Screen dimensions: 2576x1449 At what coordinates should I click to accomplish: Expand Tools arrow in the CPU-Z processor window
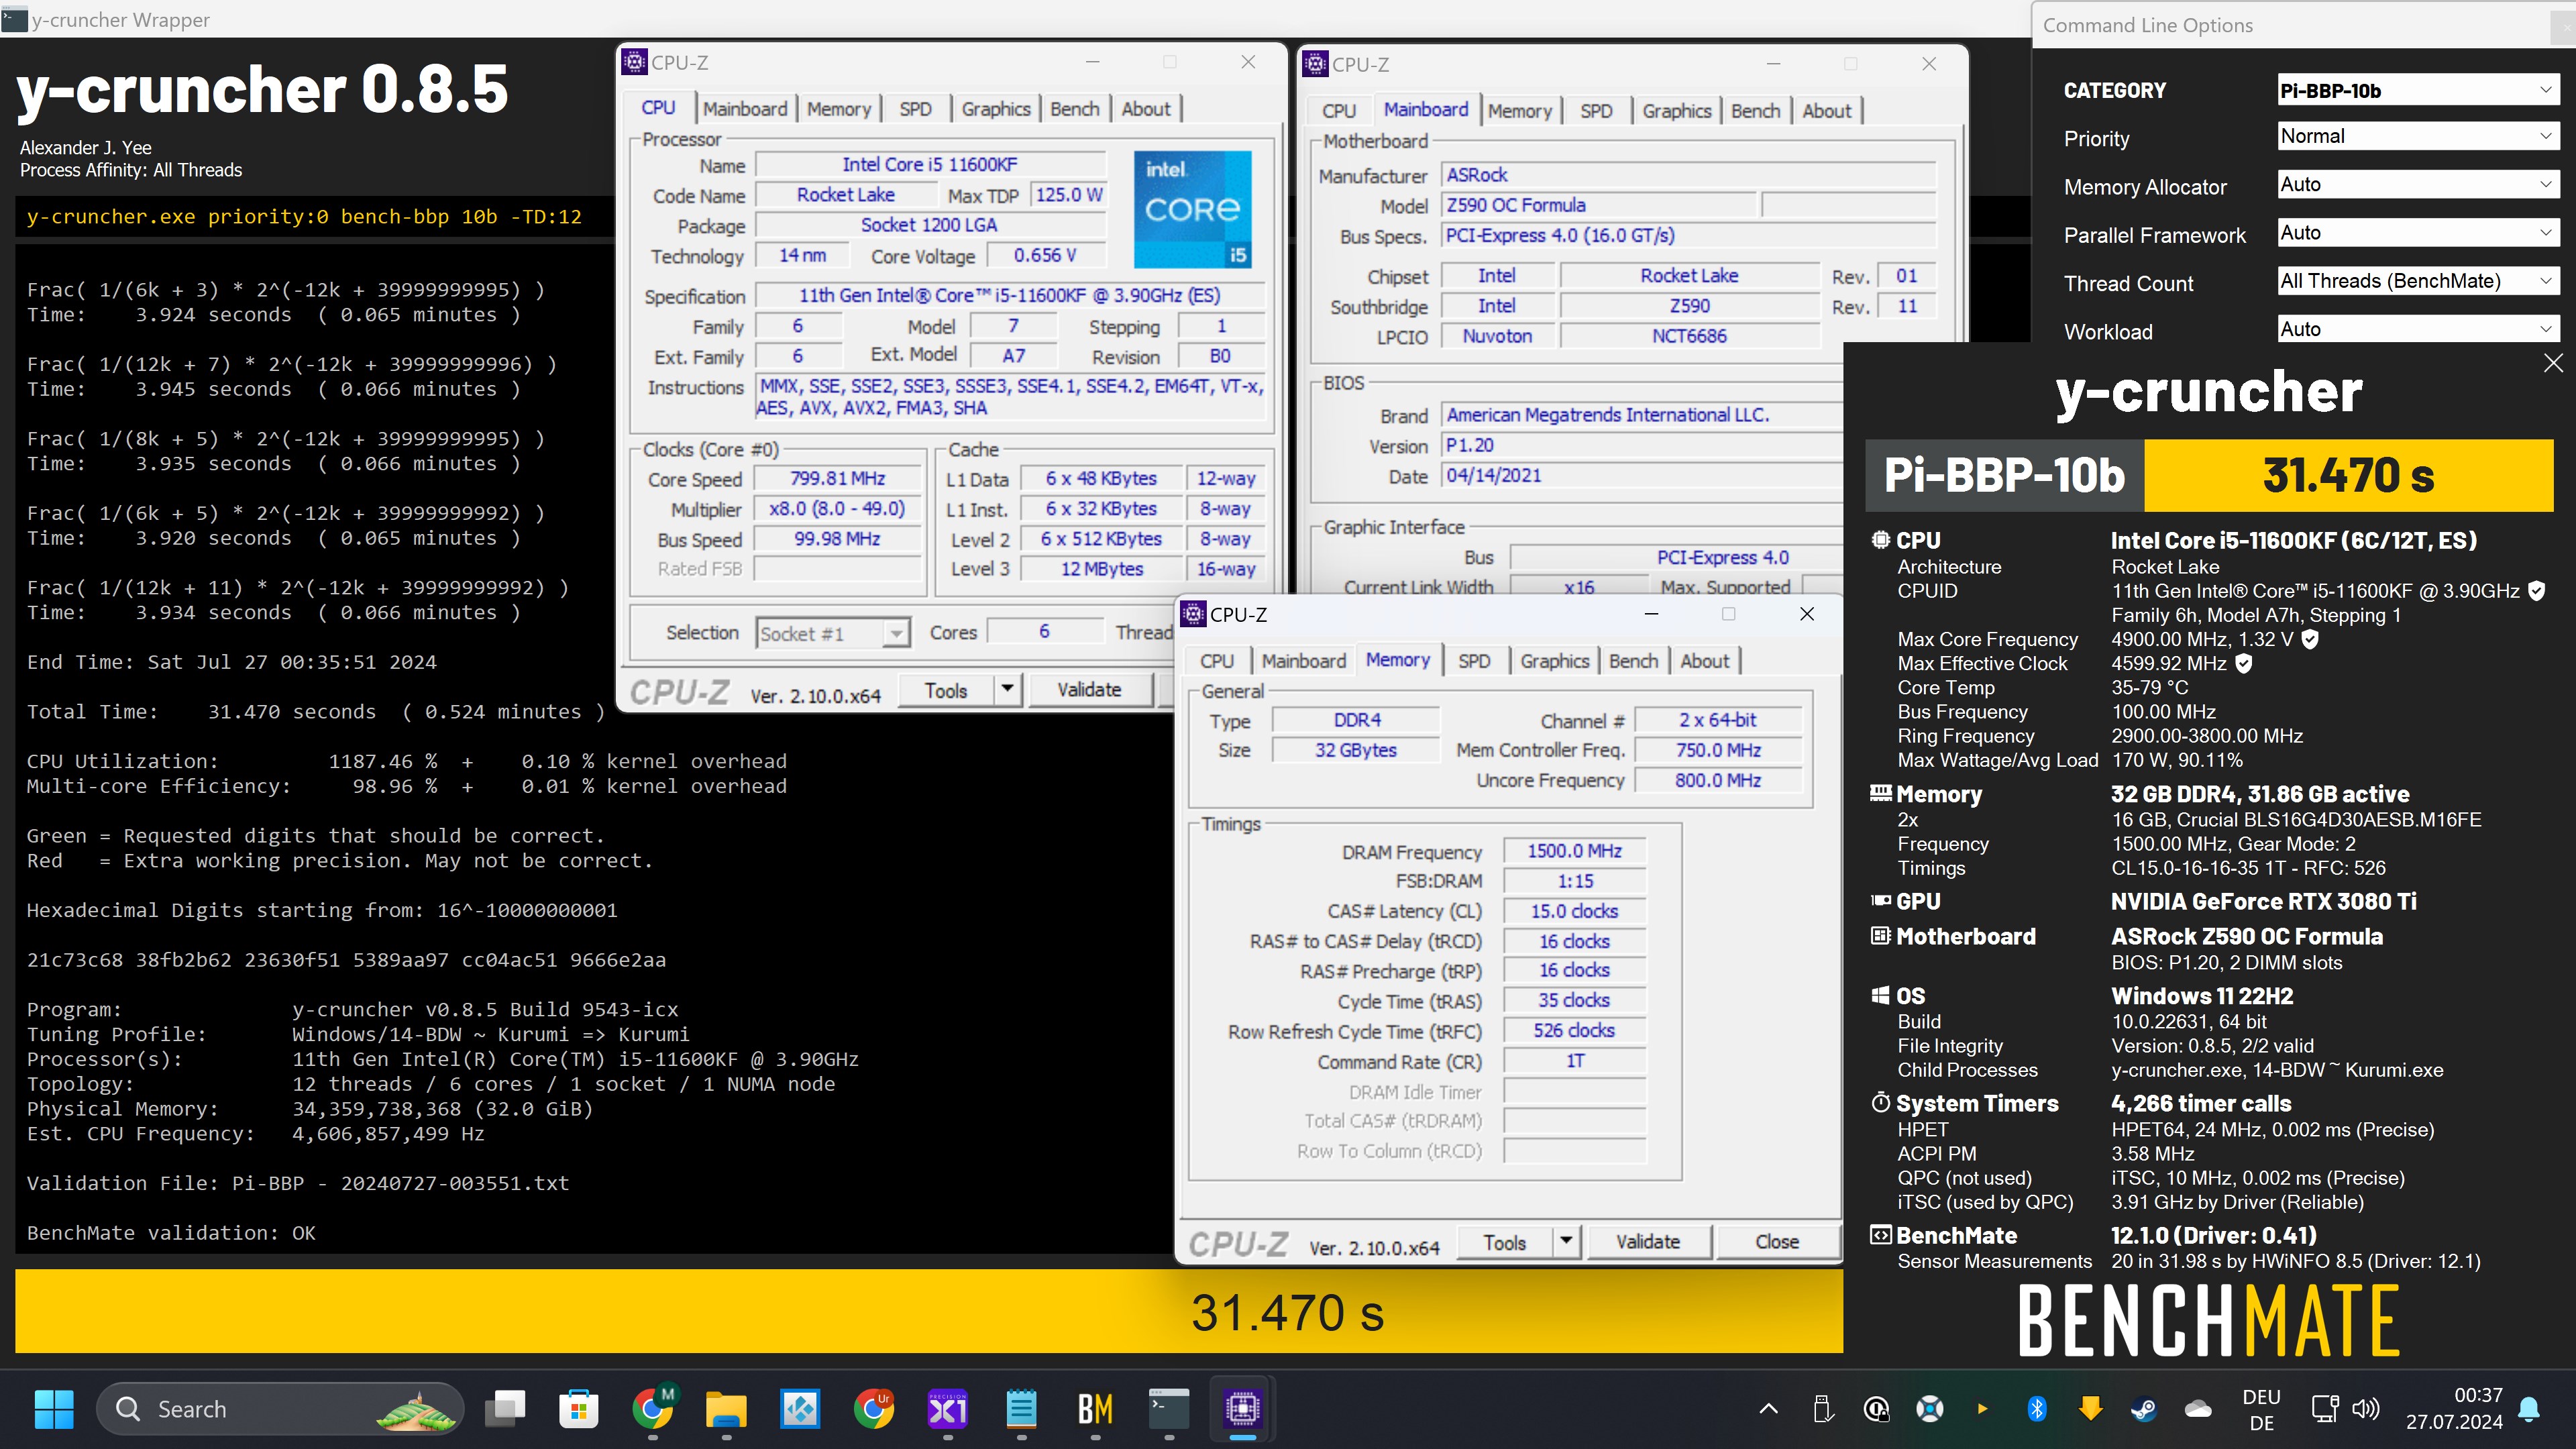1007,689
